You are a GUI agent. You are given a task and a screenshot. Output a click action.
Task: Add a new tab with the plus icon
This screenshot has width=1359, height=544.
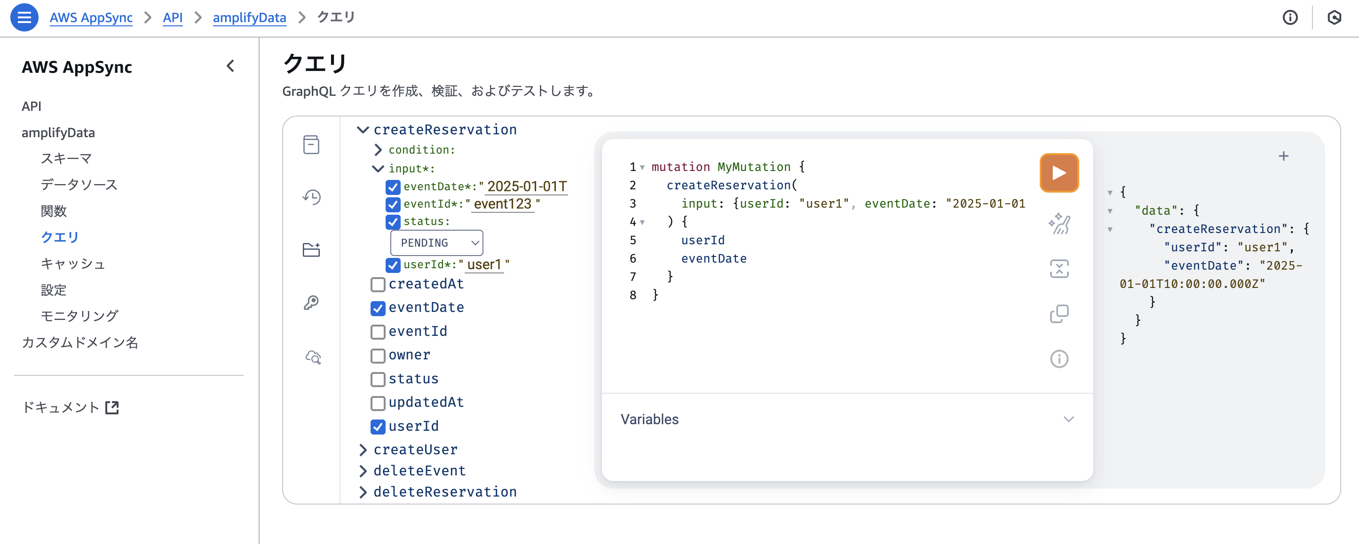pos(1283,156)
